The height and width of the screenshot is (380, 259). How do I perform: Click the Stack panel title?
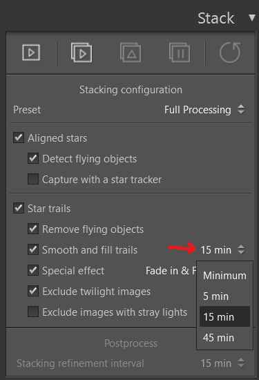[x=216, y=18]
